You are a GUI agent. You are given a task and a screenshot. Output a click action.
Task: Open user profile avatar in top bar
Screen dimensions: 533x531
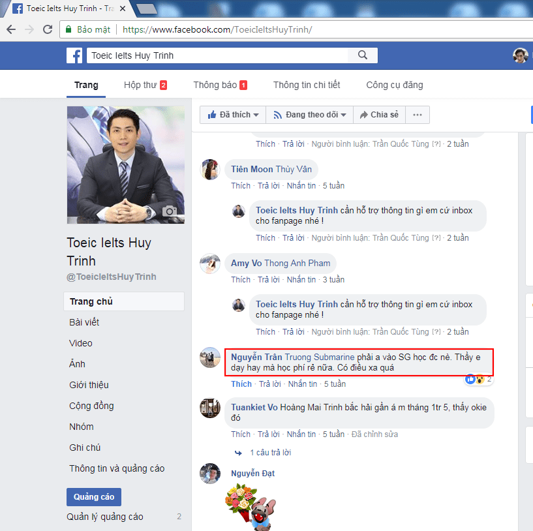(521, 55)
